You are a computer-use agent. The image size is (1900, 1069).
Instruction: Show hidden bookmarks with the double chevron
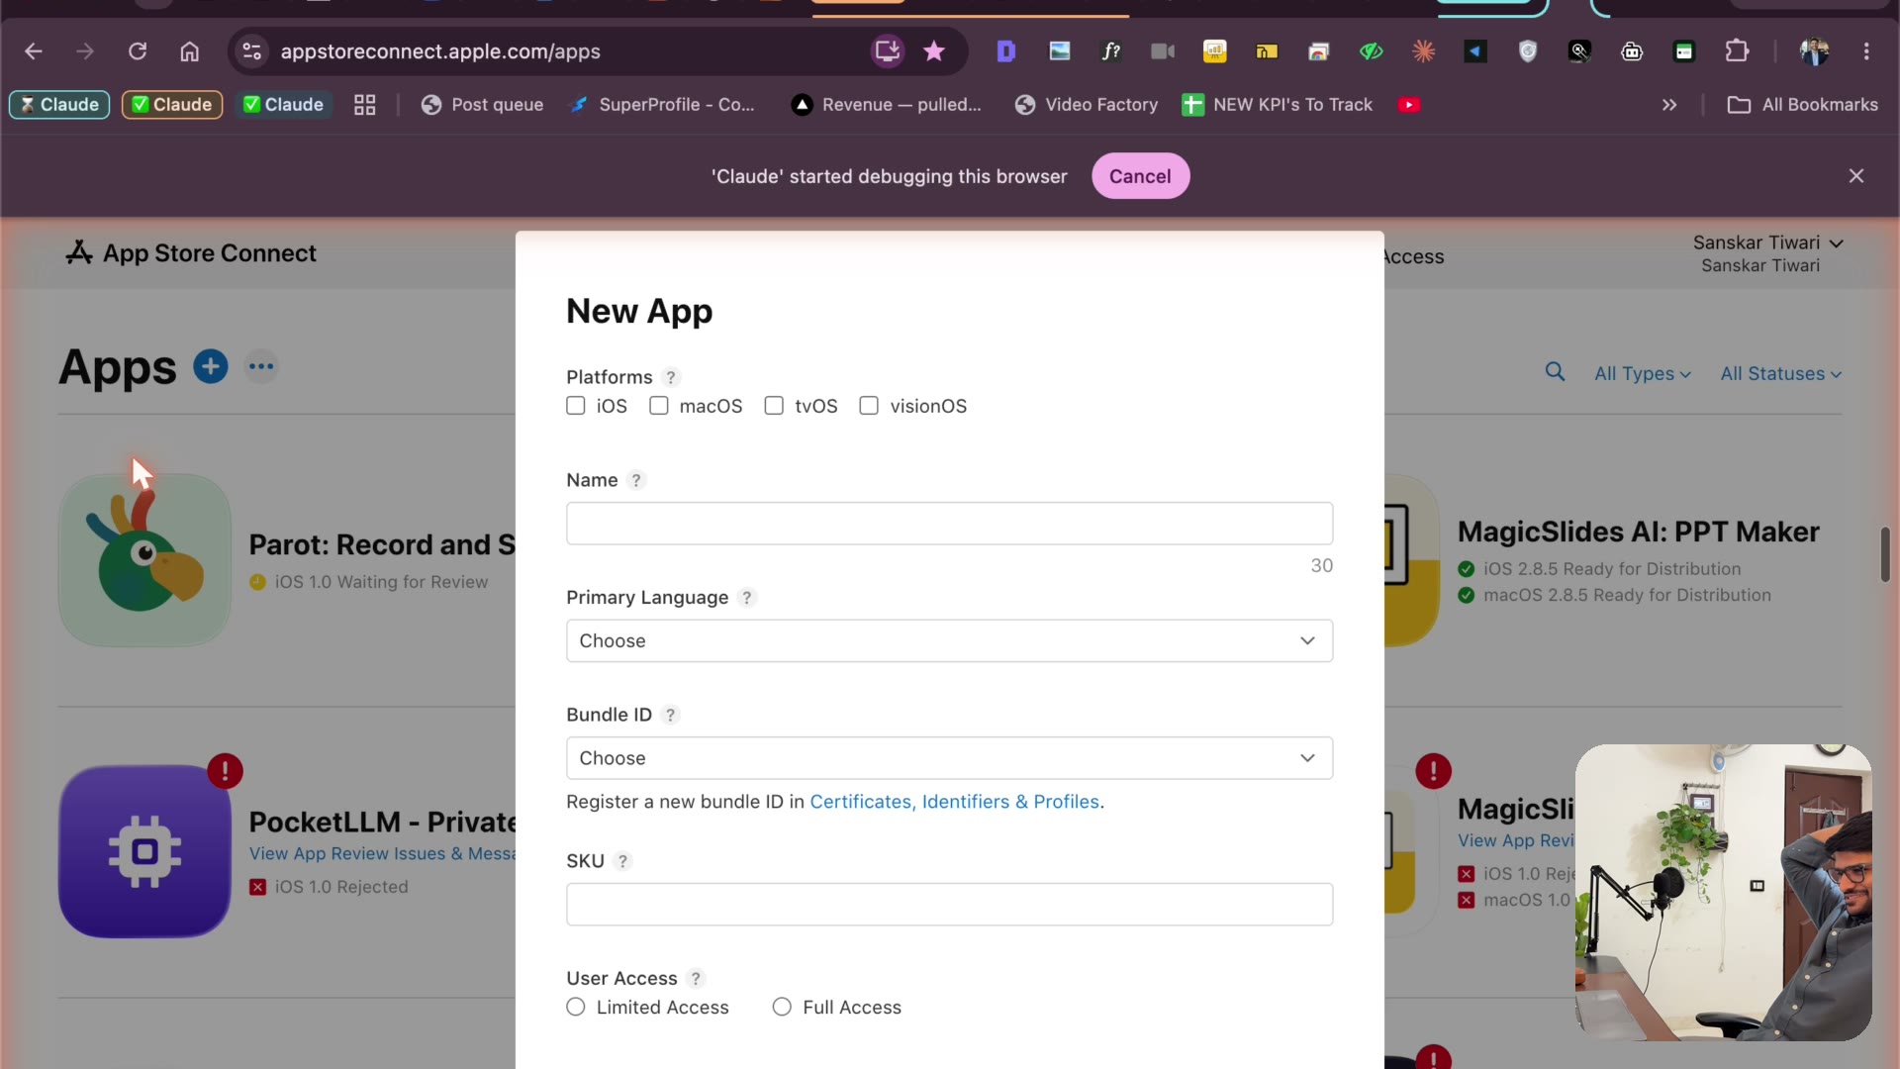coord(1669,105)
